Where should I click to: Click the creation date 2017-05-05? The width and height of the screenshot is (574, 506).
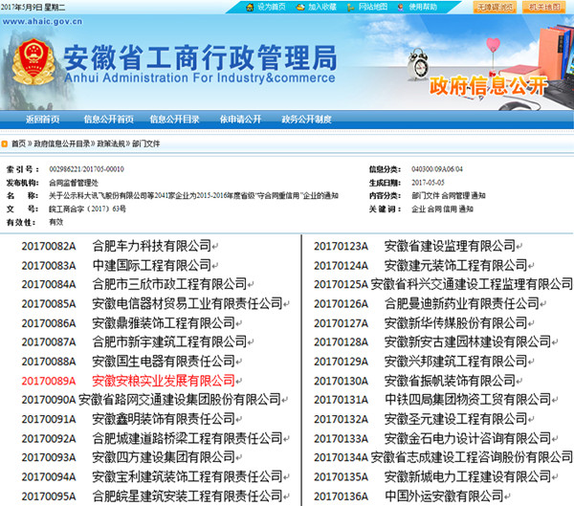[x=428, y=183]
